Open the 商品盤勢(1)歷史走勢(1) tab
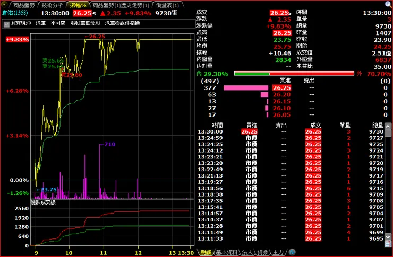Viewport: 393px width, 257px height. tap(121, 5)
